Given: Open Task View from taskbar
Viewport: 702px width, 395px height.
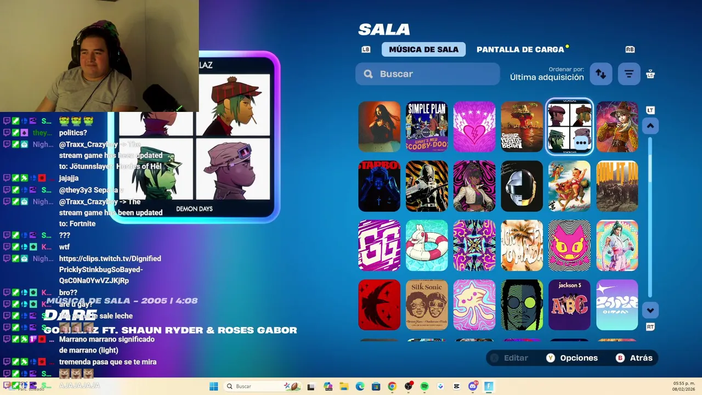Looking at the screenshot, I should [311, 386].
